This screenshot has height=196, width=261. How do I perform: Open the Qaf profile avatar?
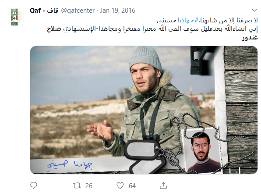(x=14, y=17)
